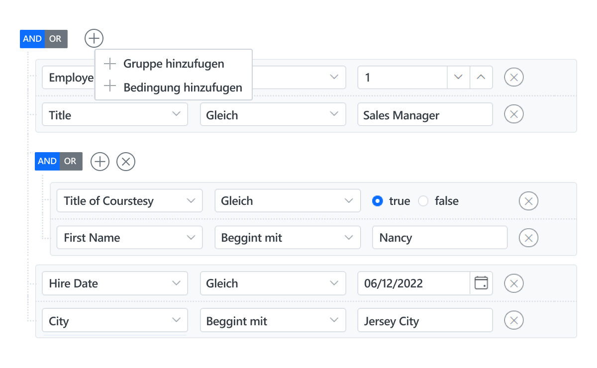
Task: Remove the Jersey City condition row
Action: [514, 321]
